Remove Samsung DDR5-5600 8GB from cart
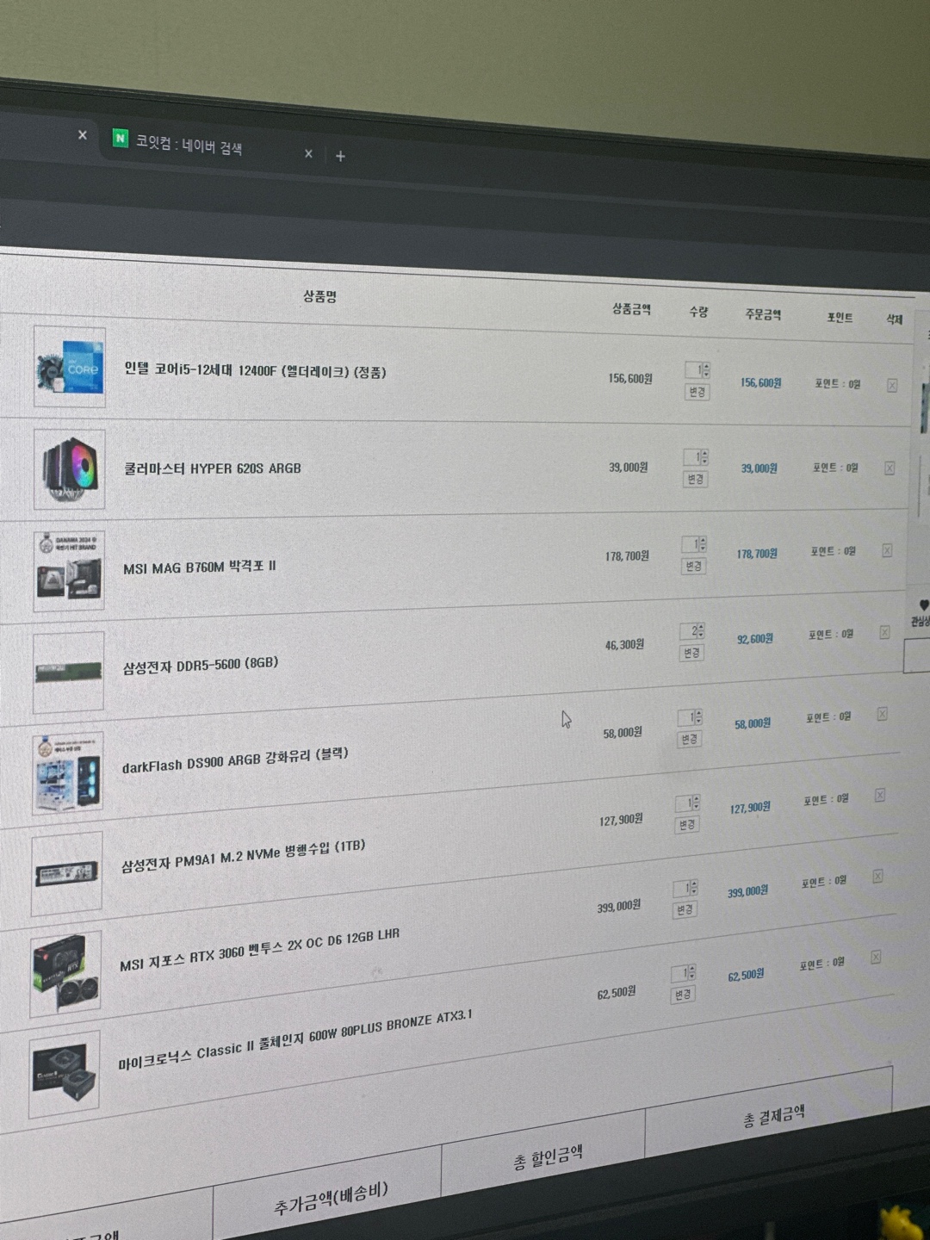This screenshot has height=1240, width=930. [x=884, y=633]
